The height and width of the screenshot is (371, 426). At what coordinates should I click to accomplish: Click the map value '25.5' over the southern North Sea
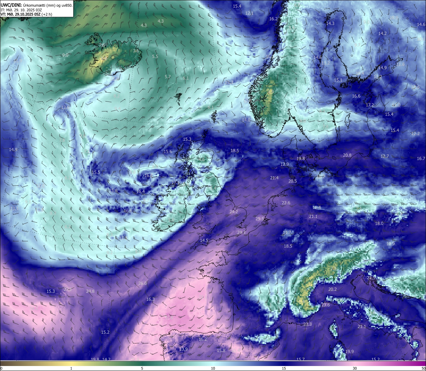pos(260,219)
